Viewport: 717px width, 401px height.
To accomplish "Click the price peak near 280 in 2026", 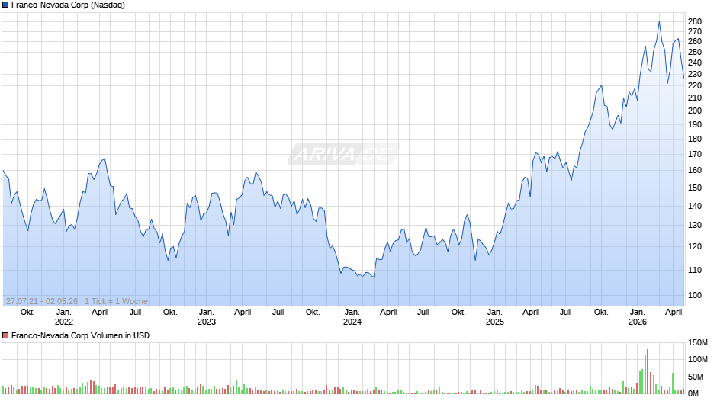I will pos(659,21).
